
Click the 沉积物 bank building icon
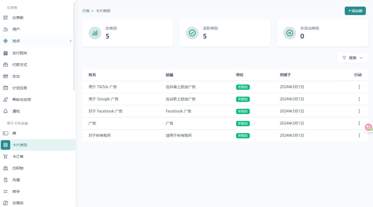(x=6, y=168)
